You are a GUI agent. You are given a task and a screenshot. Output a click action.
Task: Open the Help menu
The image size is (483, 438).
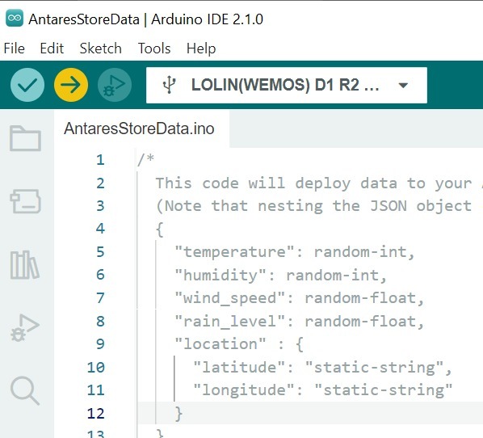(201, 48)
